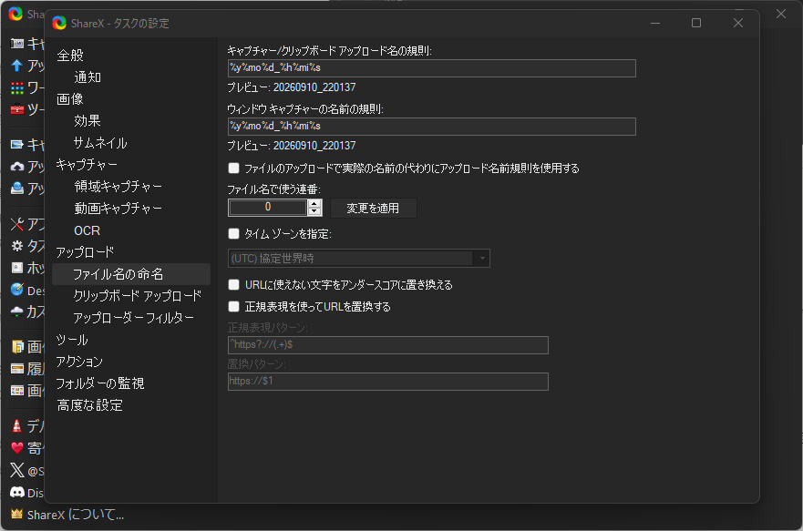Click ShareX について in main window
Viewport: 803px width, 531px height.
(76, 515)
